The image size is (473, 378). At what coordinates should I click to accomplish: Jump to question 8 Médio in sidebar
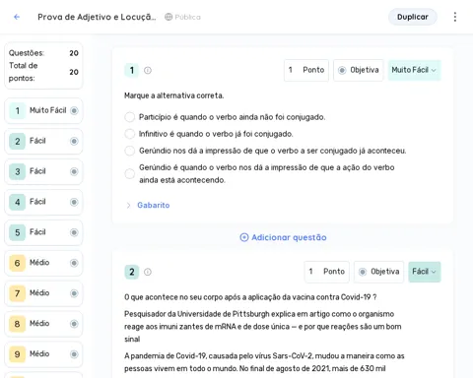43,324
